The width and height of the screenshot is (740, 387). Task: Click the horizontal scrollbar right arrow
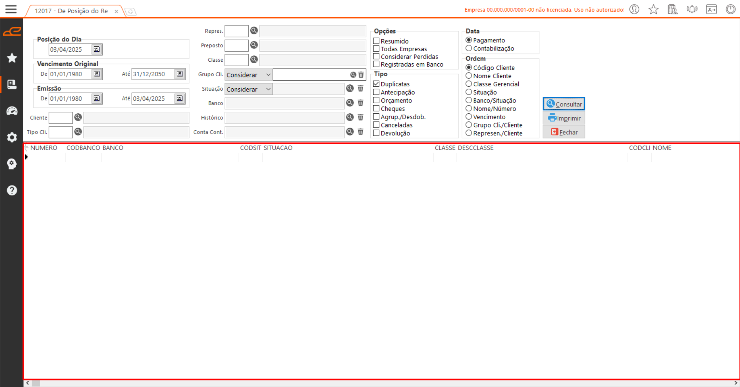pos(736,383)
